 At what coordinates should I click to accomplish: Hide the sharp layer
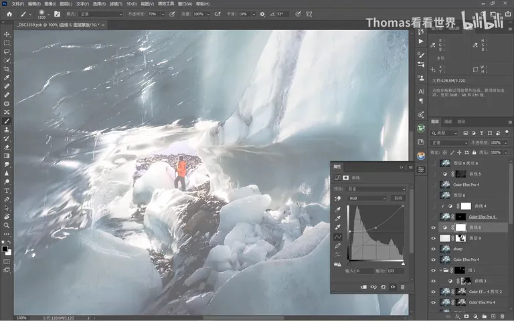click(434, 249)
